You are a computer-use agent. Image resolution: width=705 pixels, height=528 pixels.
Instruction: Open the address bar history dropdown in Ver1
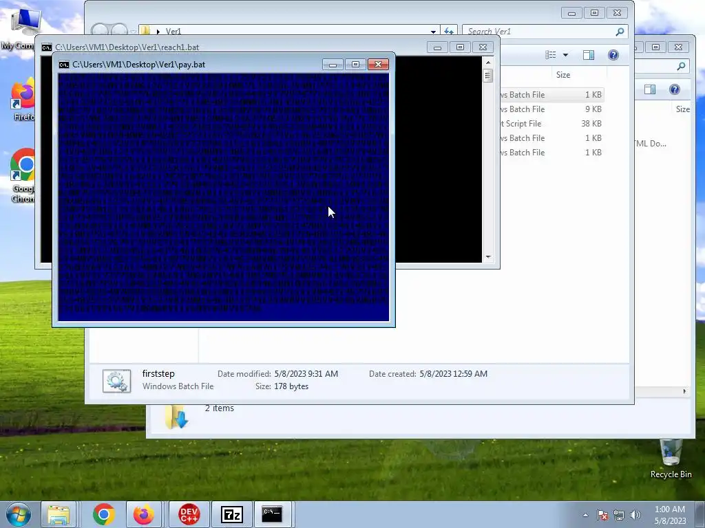pyautogui.click(x=433, y=32)
